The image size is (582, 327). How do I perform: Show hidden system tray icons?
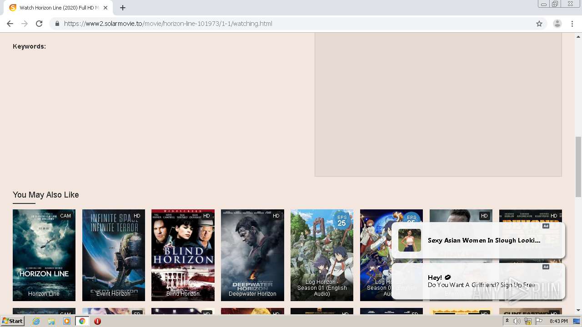[x=507, y=321]
